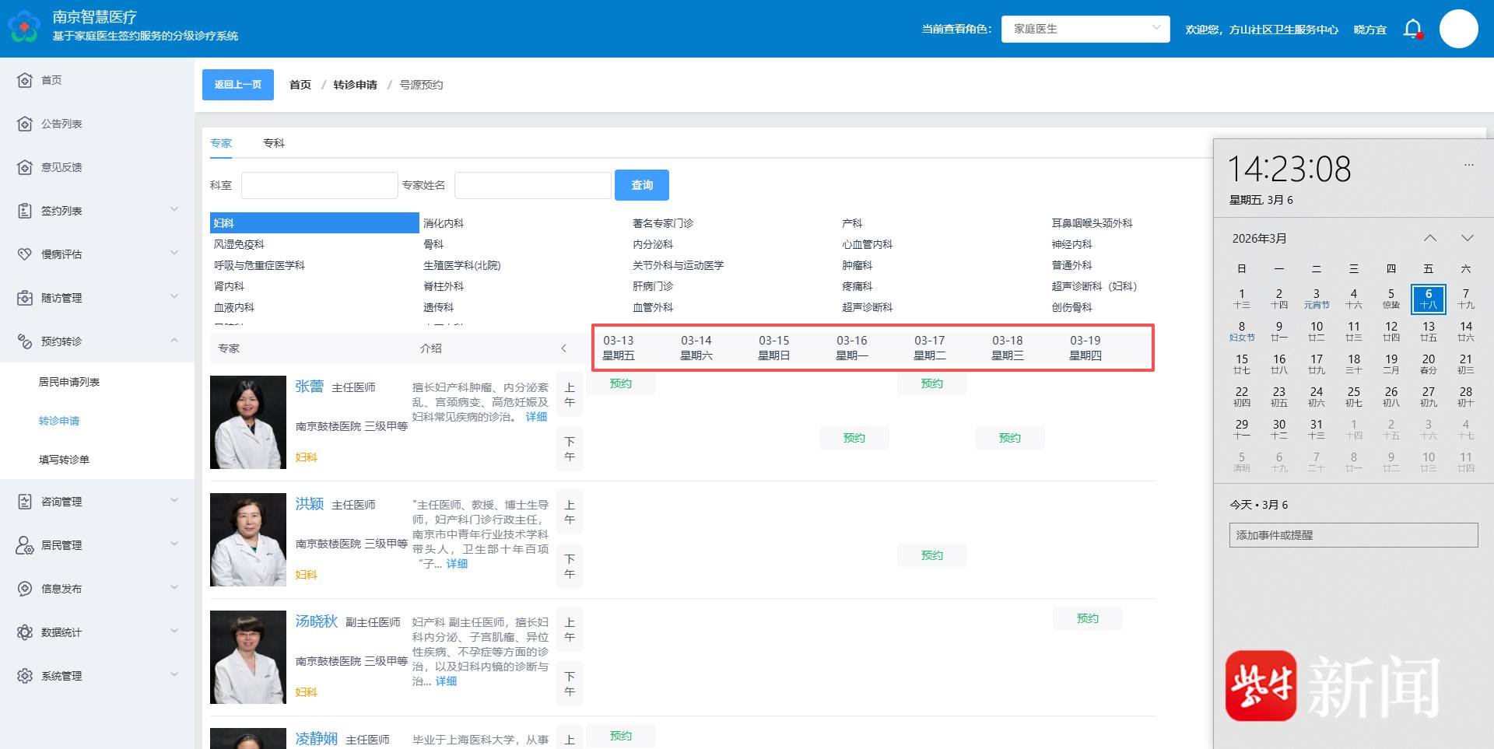The height and width of the screenshot is (749, 1494).
Task: Click the 公告列表 sidebar icon
Action: [x=25, y=124]
